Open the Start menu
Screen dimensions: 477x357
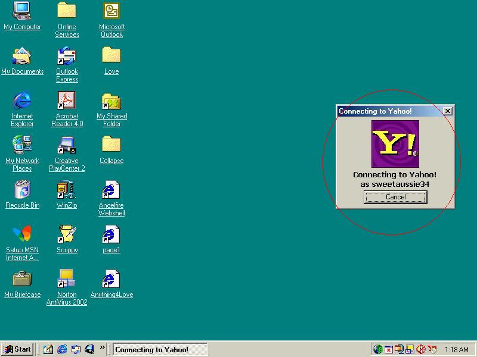(x=16, y=349)
